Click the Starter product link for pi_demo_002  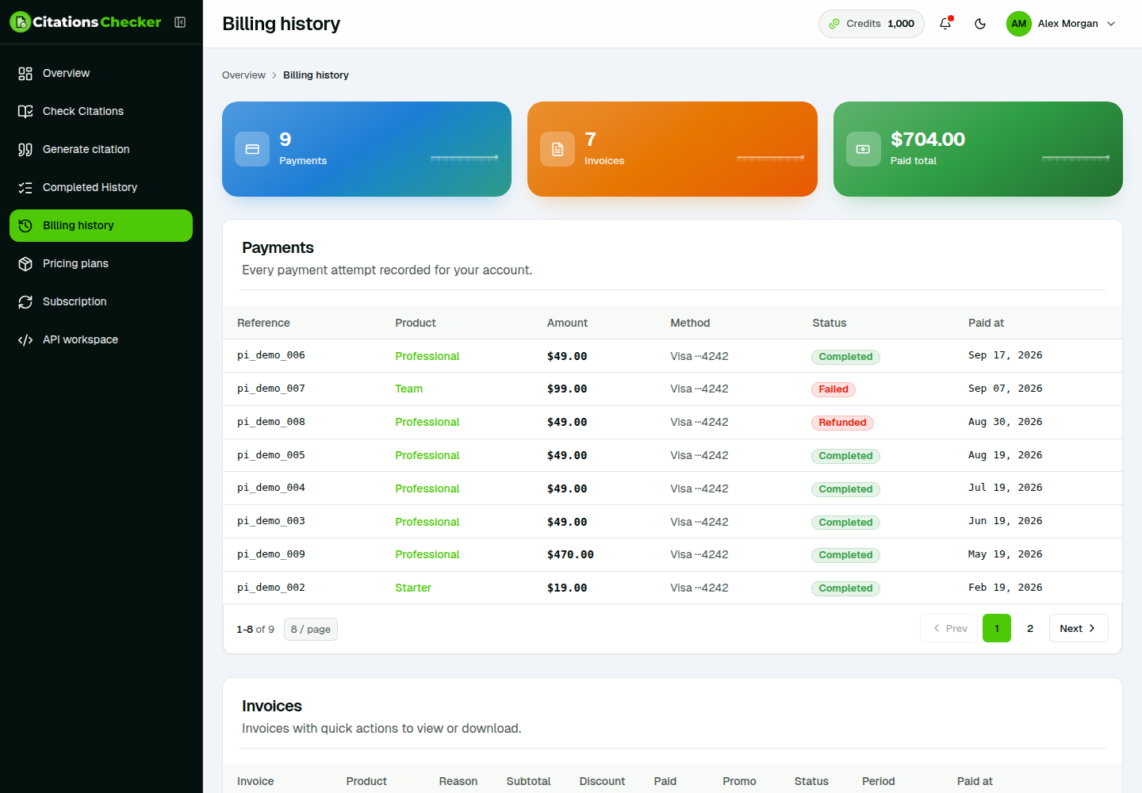click(413, 588)
